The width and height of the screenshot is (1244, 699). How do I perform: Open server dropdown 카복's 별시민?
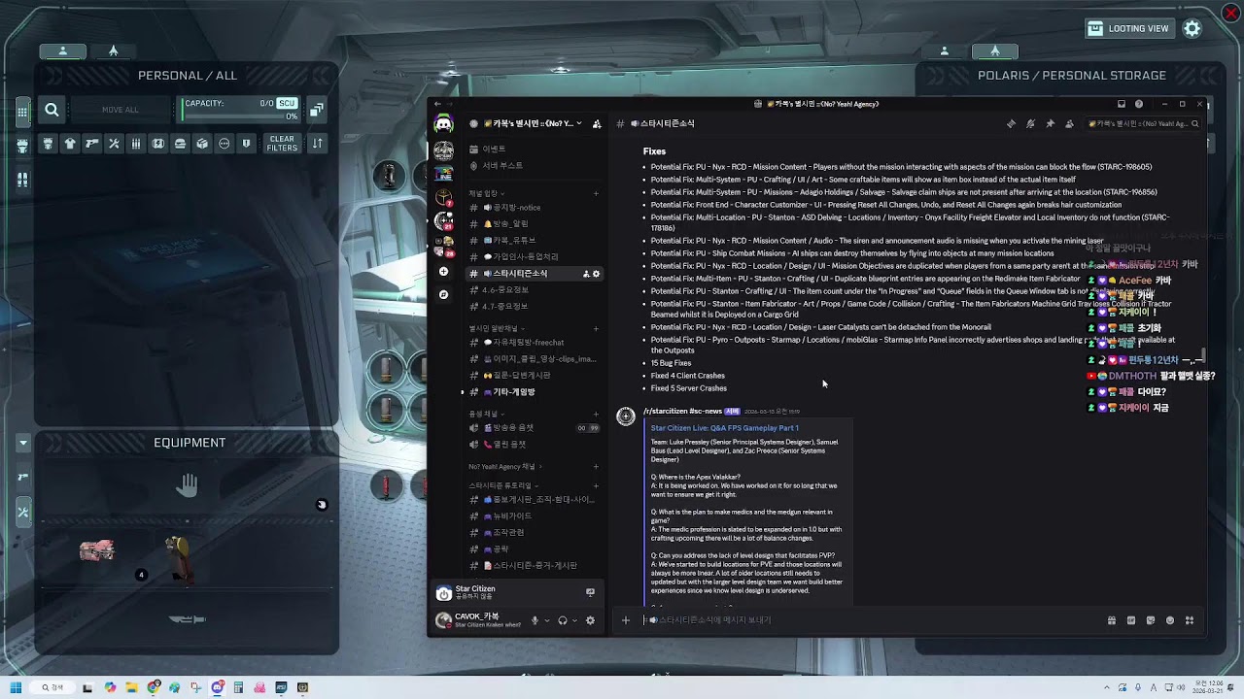pyautogui.click(x=533, y=124)
